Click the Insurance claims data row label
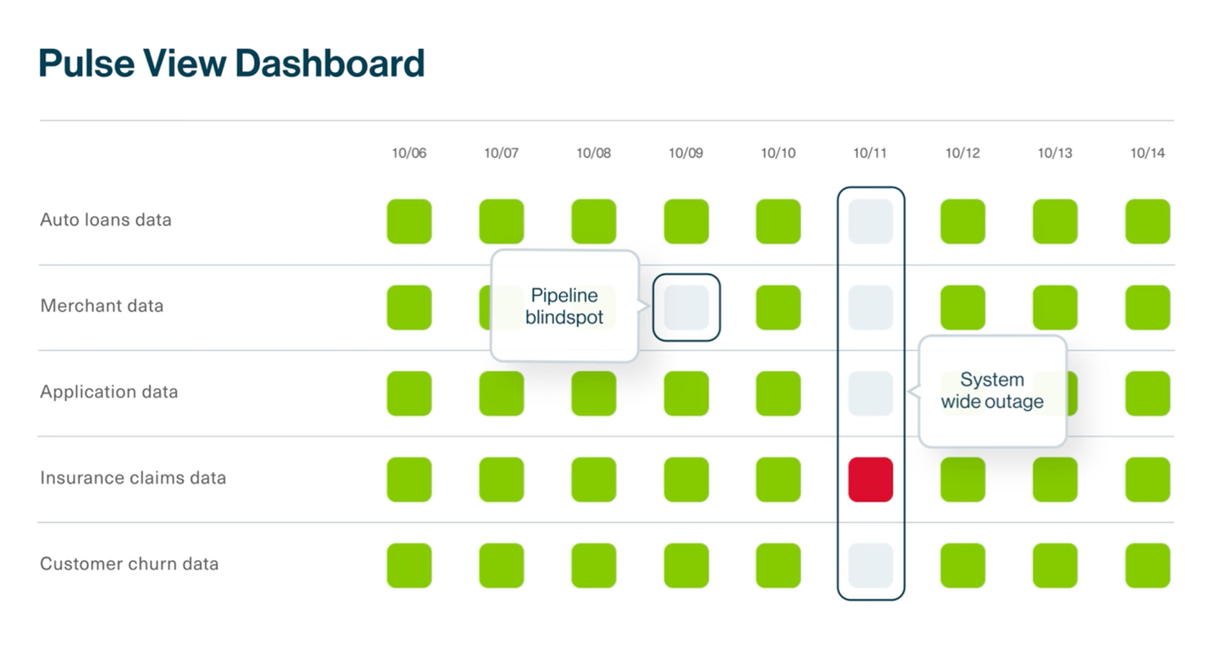 133,478
